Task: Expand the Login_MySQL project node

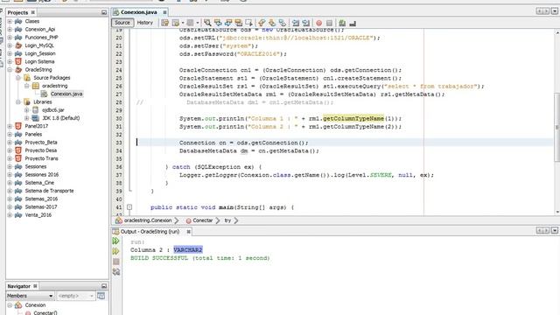Action: (10, 45)
